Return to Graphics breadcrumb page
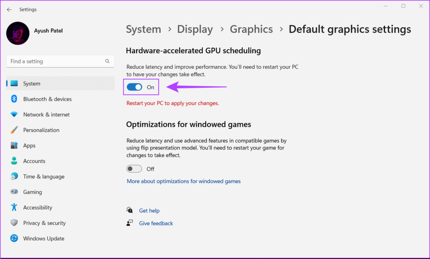This screenshot has width=430, height=259. pos(251,29)
